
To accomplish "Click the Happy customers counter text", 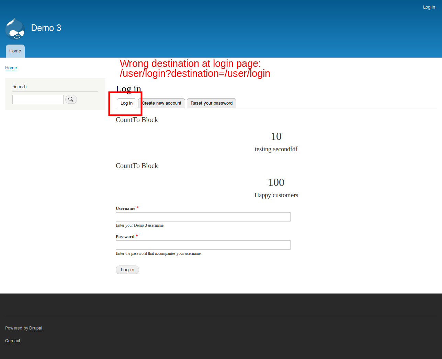I will (x=276, y=195).
